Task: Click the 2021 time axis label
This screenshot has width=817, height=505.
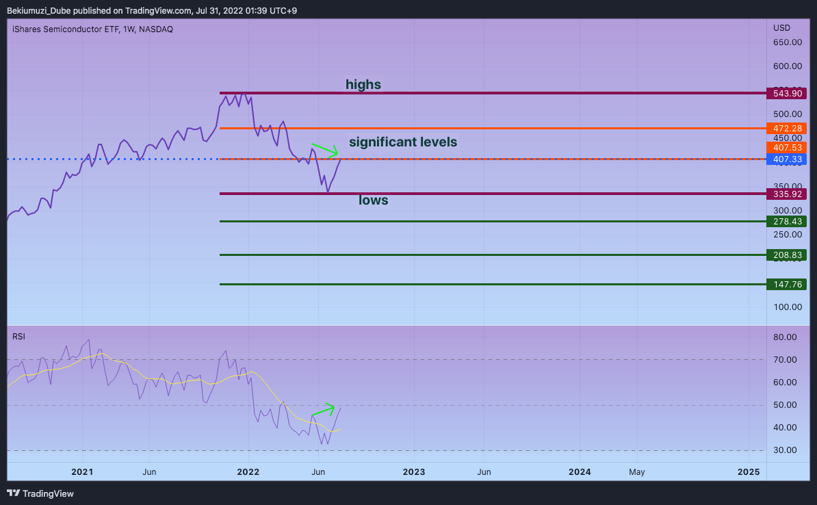Action: (x=82, y=471)
